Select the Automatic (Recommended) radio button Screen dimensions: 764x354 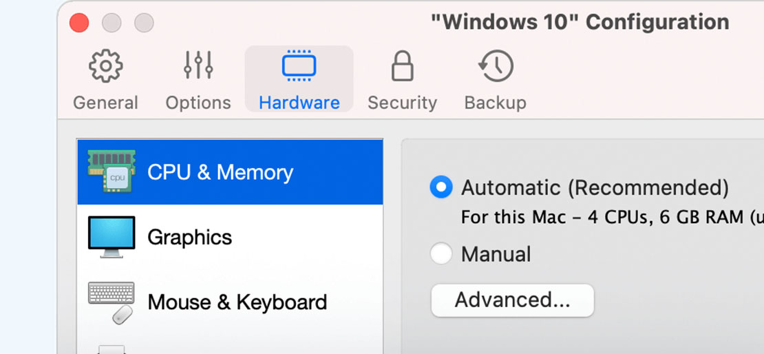(441, 187)
